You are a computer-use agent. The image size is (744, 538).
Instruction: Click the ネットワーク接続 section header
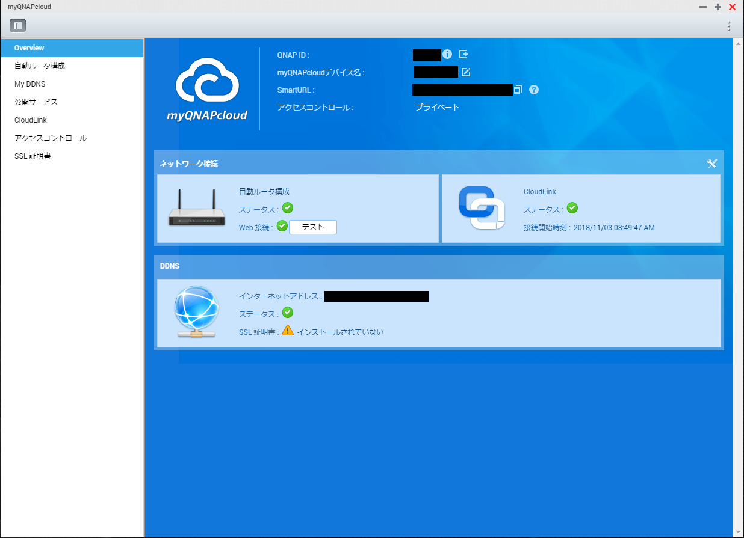pos(189,164)
